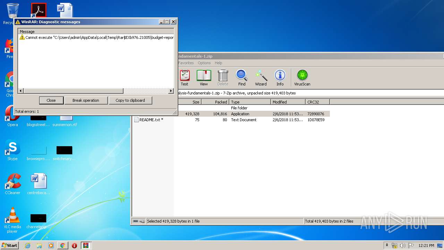Click the View toolbar icon in WinRAR
This screenshot has height=250, width=444.
(204, 77)
